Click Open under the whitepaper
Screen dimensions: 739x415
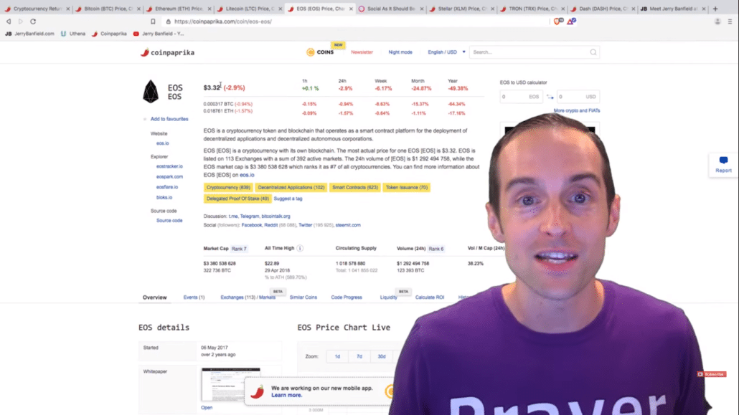point(207,407)
